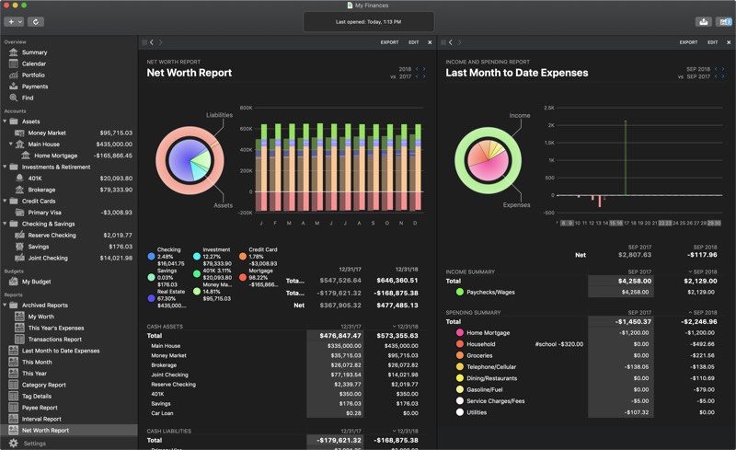Open This Year's Expenses report icon
736x450 pixels.
(19, 328)
